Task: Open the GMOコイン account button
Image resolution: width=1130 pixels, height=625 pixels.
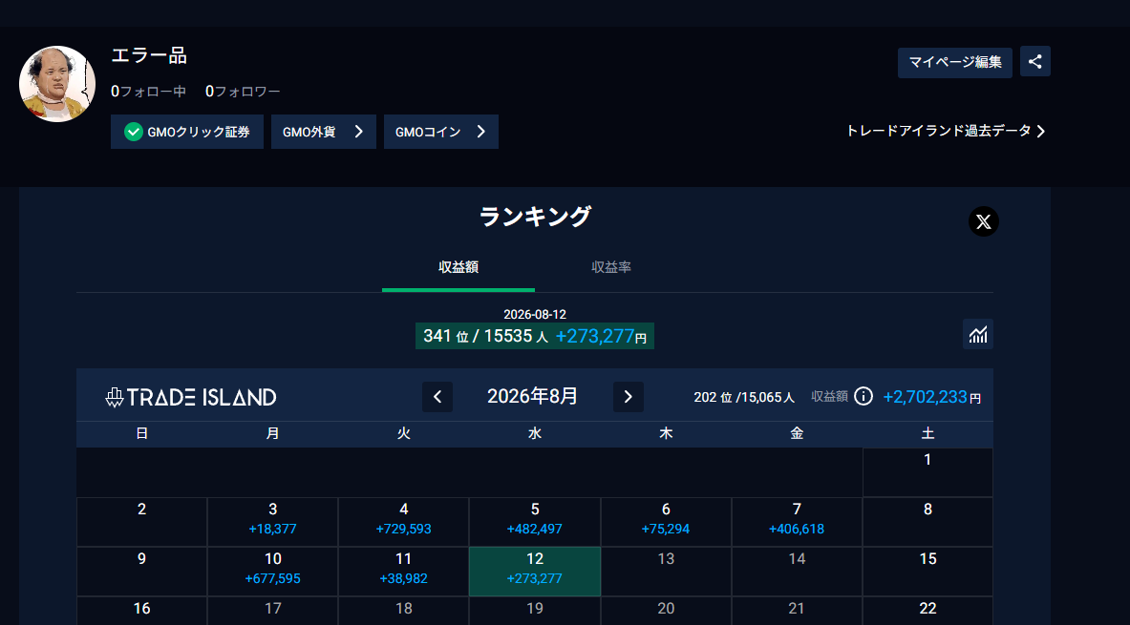Action: tap(441, 132)
